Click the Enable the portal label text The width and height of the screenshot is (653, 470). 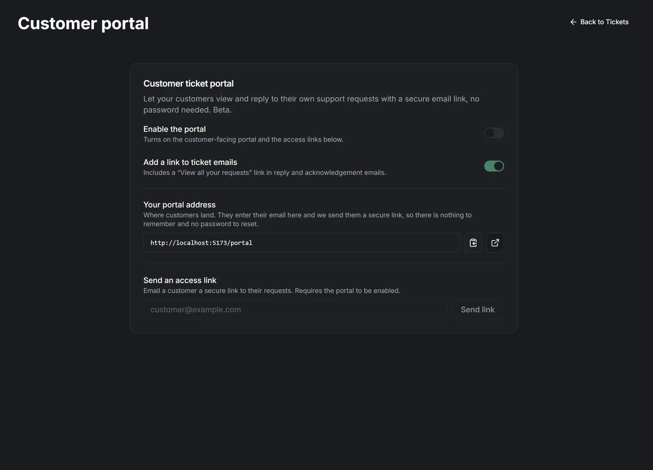tap(175, 129)
